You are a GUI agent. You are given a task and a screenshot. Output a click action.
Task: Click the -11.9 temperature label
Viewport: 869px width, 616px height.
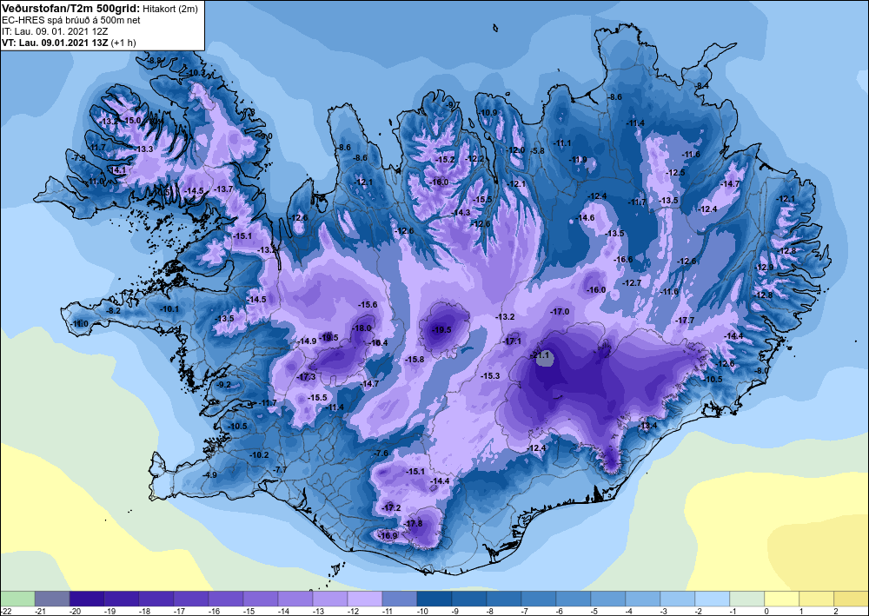[x=578, y=160]
